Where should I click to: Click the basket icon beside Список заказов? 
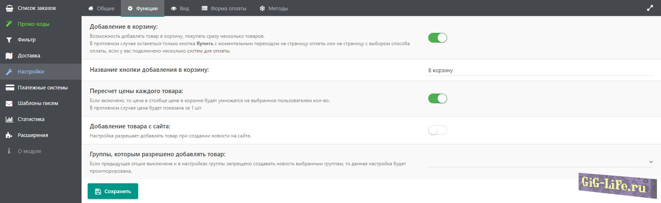[x=9, y=8]
